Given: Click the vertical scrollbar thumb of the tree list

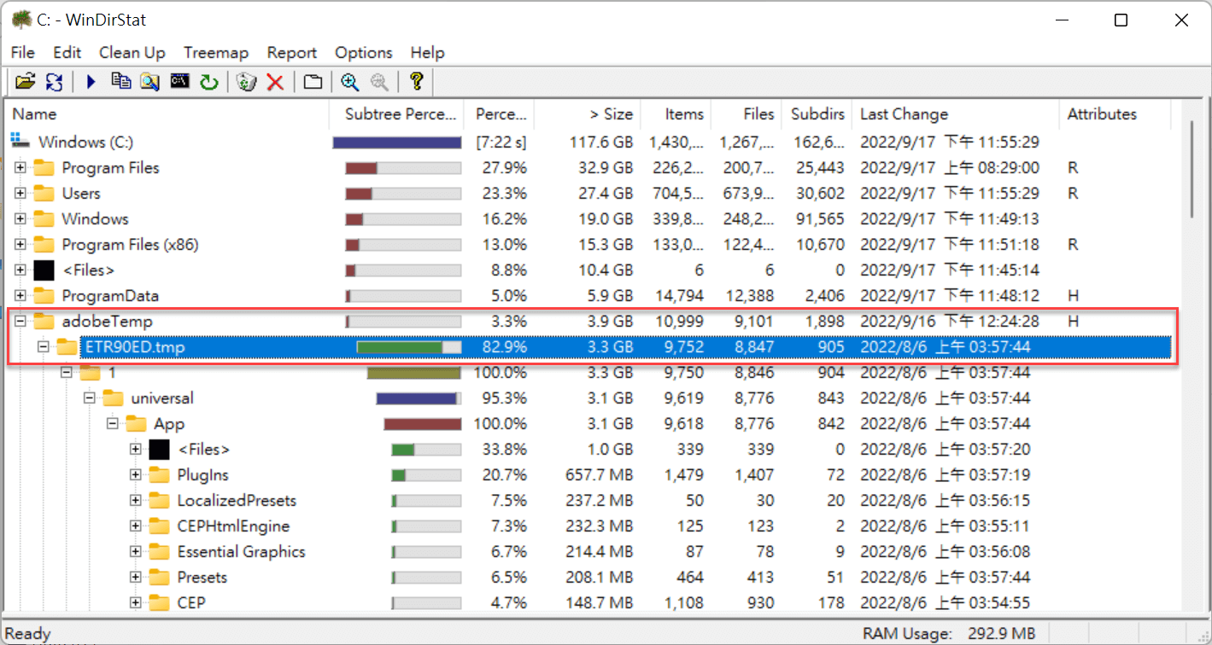Looking at the screenshot, I should coord(1191,168).
